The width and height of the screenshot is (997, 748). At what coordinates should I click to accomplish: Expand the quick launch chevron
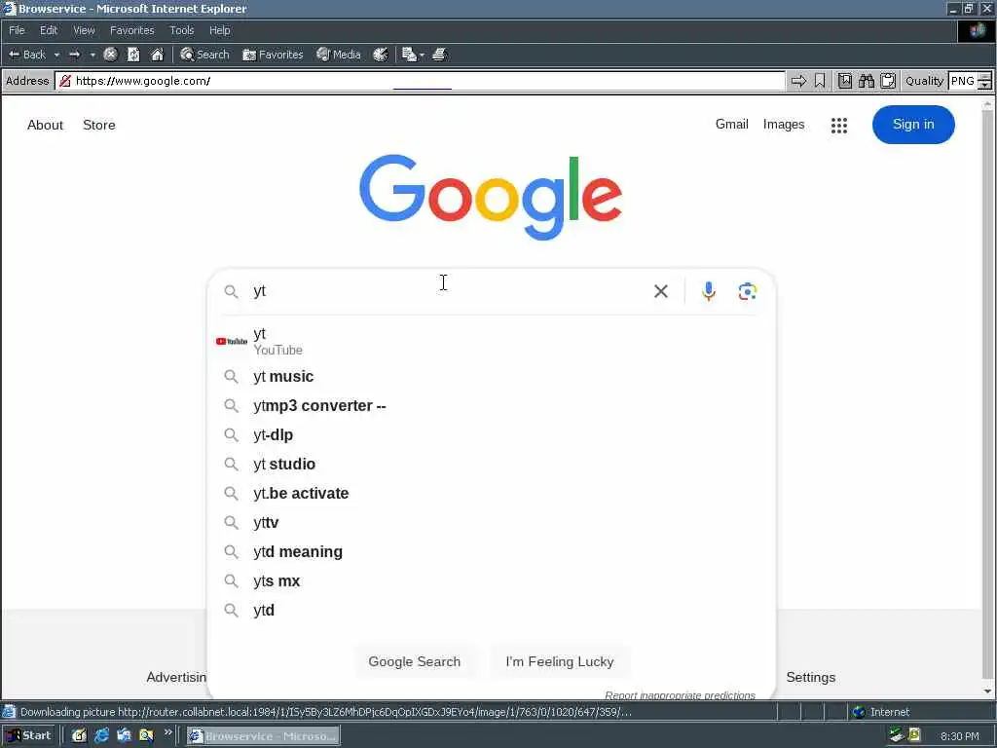point(167,733)
